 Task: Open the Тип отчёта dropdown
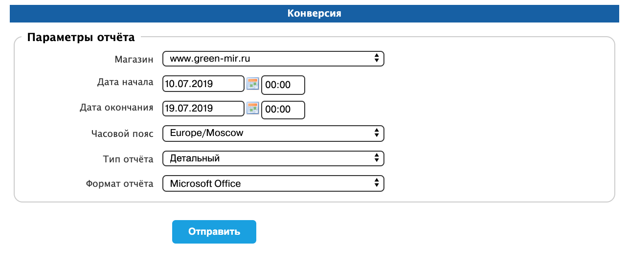pos(273,158)
